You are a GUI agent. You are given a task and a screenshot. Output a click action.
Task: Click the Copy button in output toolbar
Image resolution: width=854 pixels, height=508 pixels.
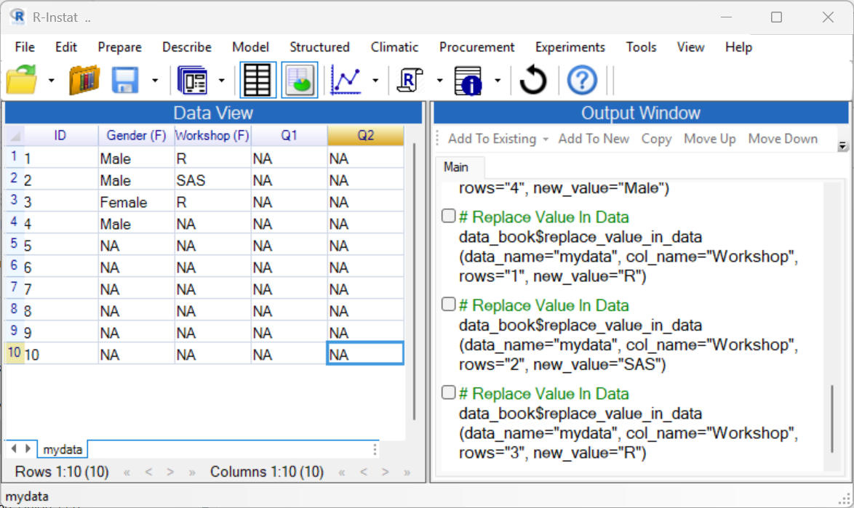pyautogui.click(x=656, y=139)
